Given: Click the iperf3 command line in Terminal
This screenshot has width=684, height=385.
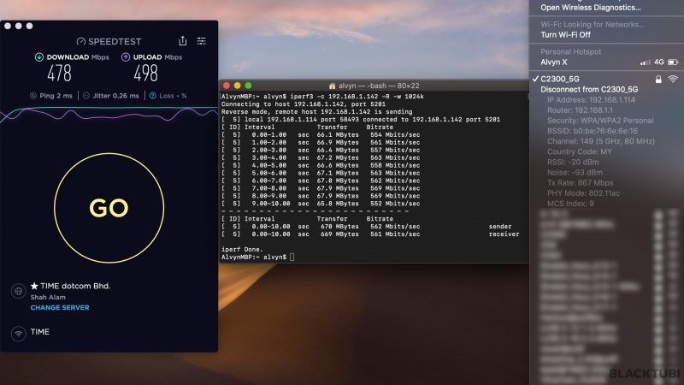Looking at the screenshot, I should tap(322, 97).
